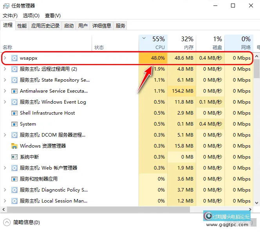The height and width of the screenshot is (232, 260).
Task: Expand the Diagnostic Policy service host
Action: tap(5, 190)
